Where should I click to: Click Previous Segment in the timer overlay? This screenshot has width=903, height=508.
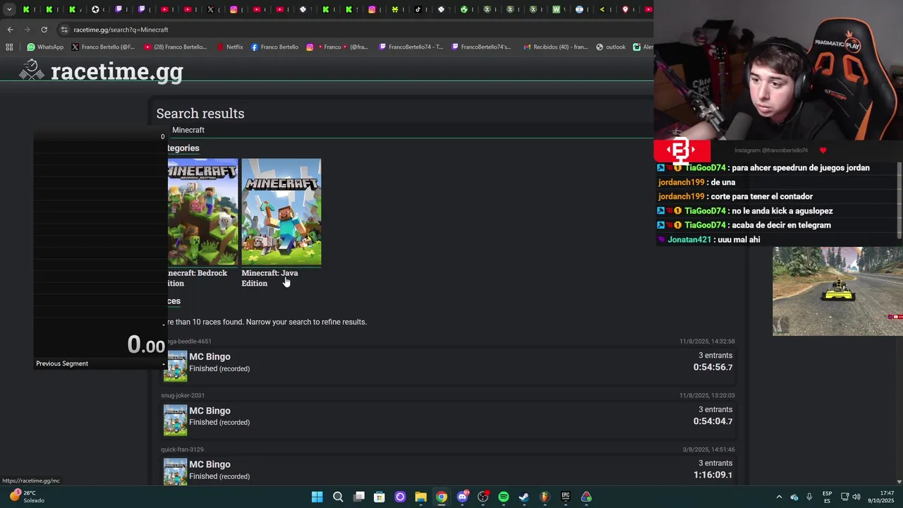point(62,363)
